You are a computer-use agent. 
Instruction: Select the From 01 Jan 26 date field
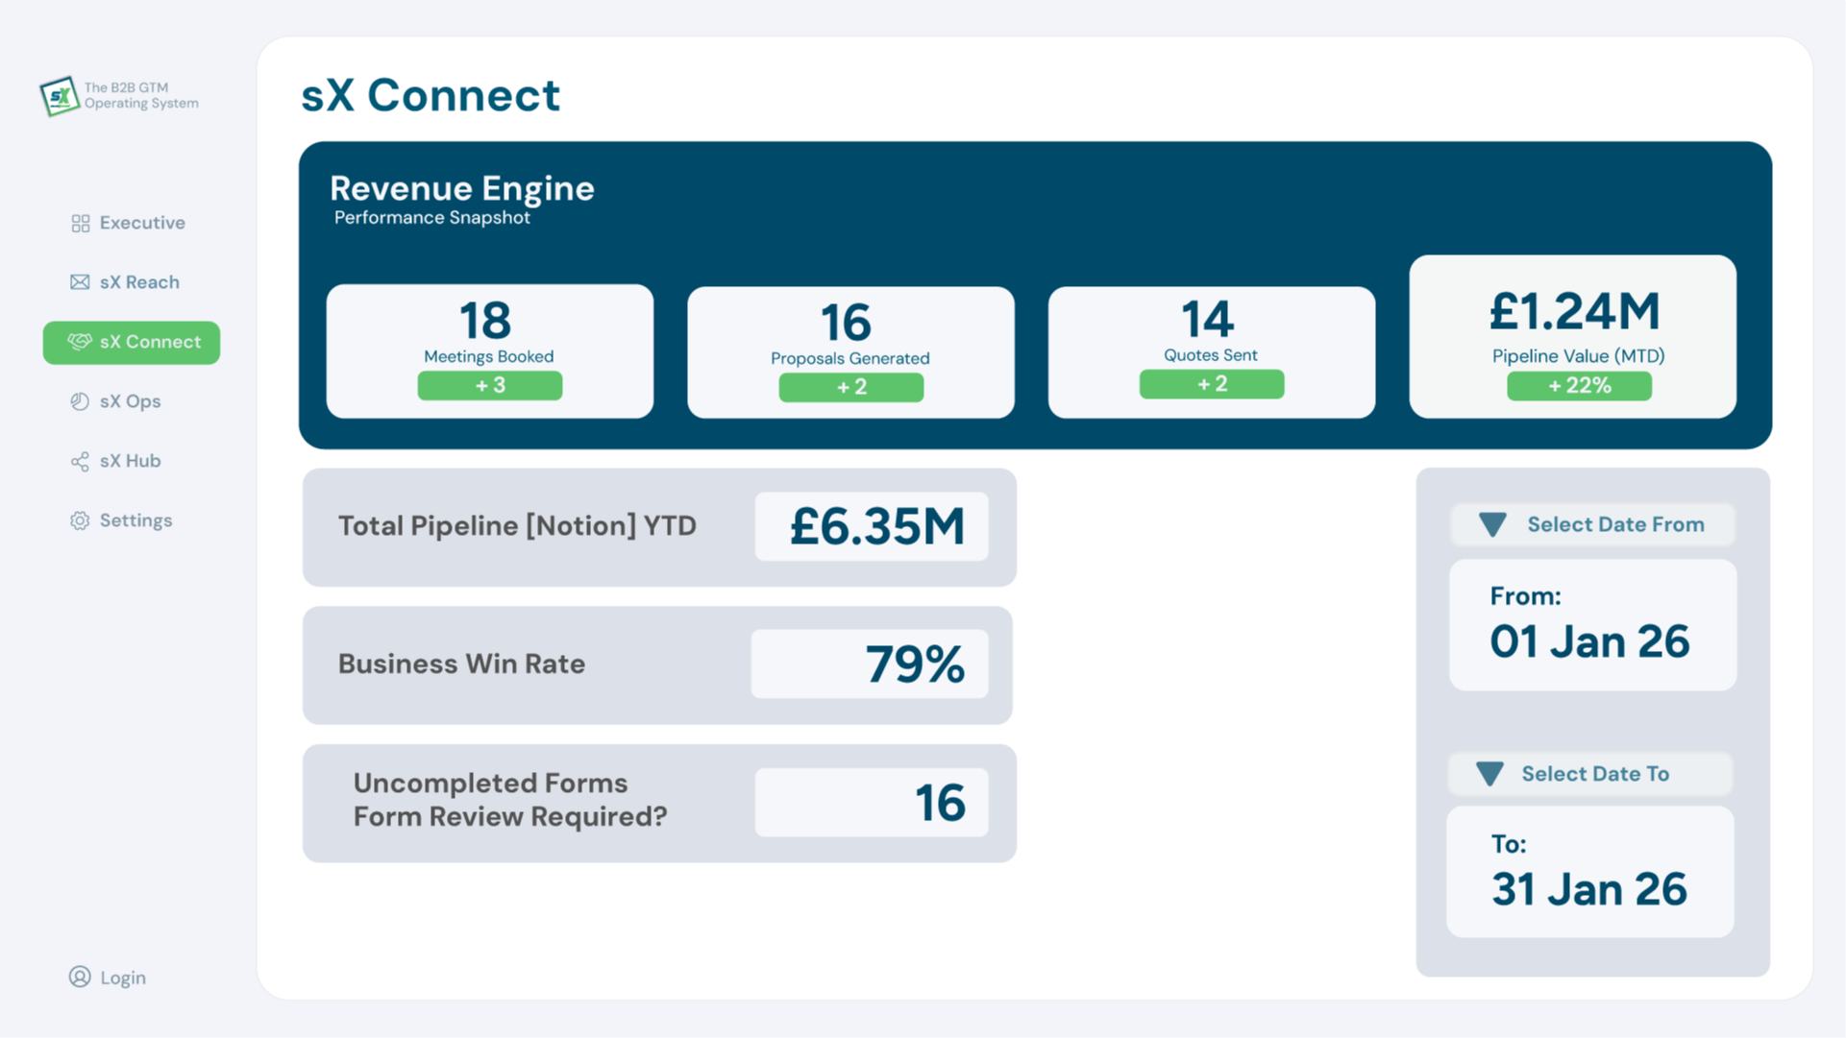(x=1592, y=625)
